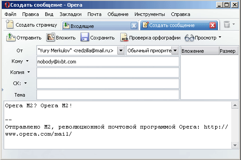
Task: Click message body scrollbar down arrow
Action: pyautogui.click(x=235, y=145)
